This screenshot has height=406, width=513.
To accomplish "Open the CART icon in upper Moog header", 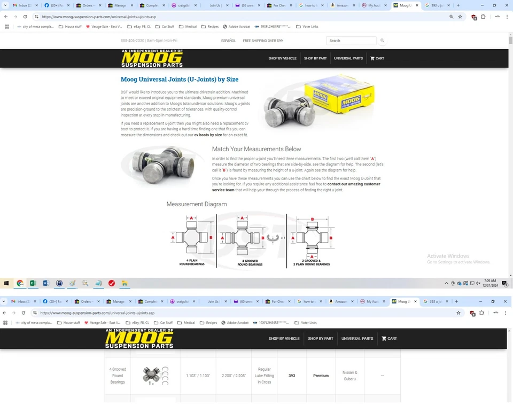I will [377, 58].
